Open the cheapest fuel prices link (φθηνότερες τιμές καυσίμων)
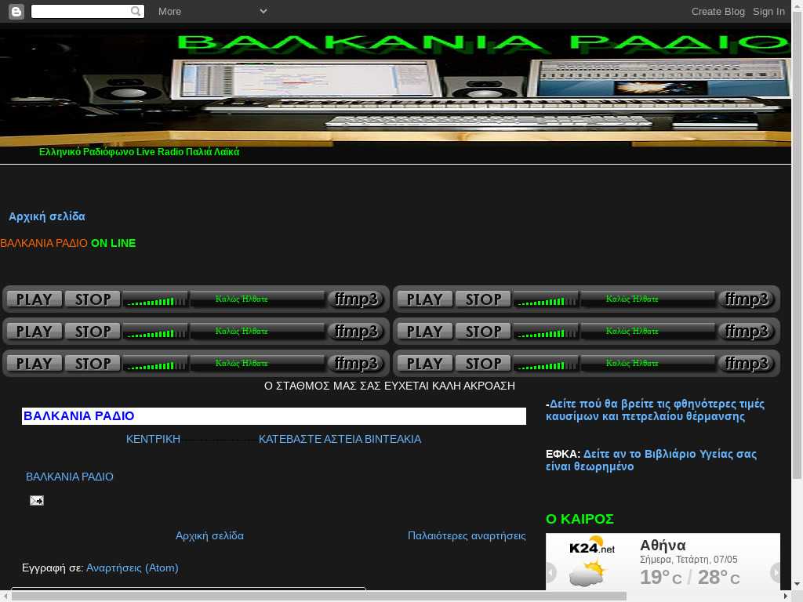 pos(655,410)
